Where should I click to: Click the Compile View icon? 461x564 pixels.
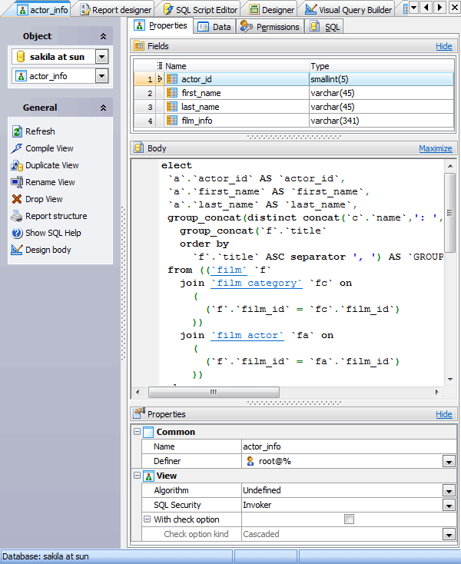[18, 148]
